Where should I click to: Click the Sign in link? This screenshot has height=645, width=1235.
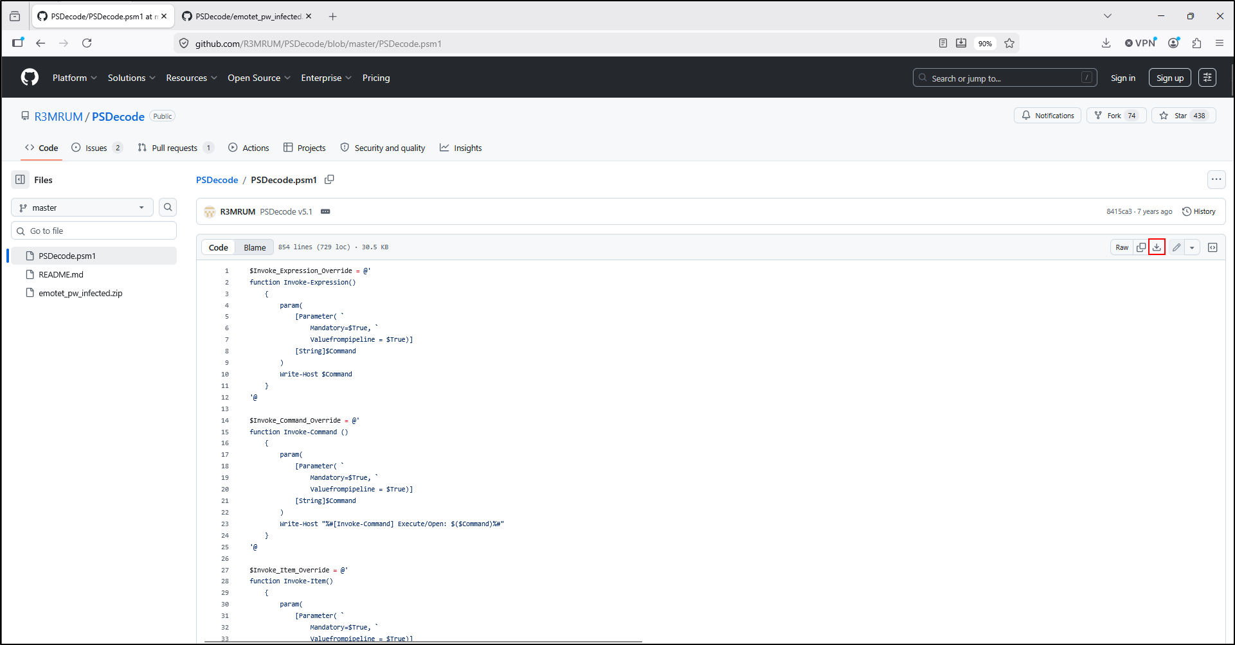coord(1123,78)
